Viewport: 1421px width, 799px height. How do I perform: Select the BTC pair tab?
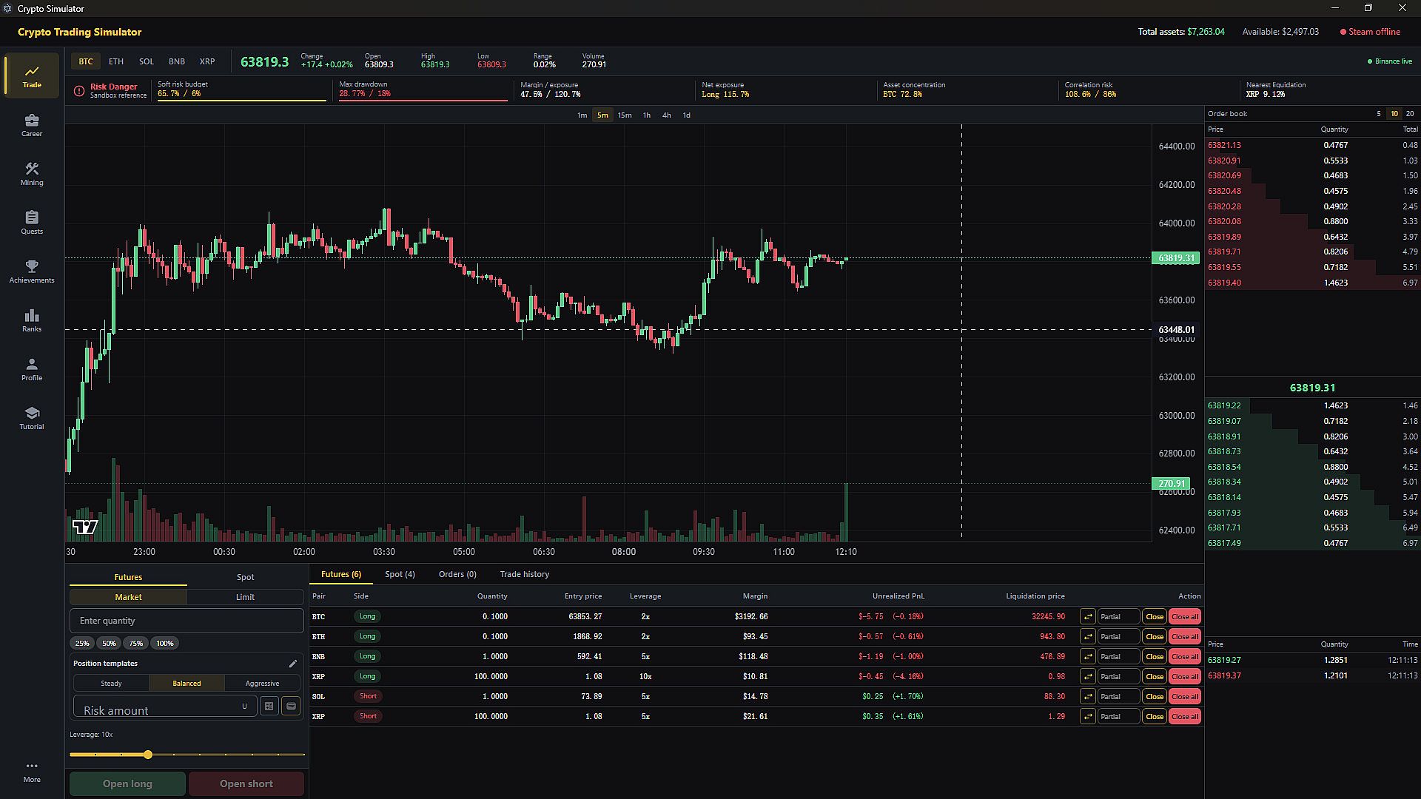point(86,61)
